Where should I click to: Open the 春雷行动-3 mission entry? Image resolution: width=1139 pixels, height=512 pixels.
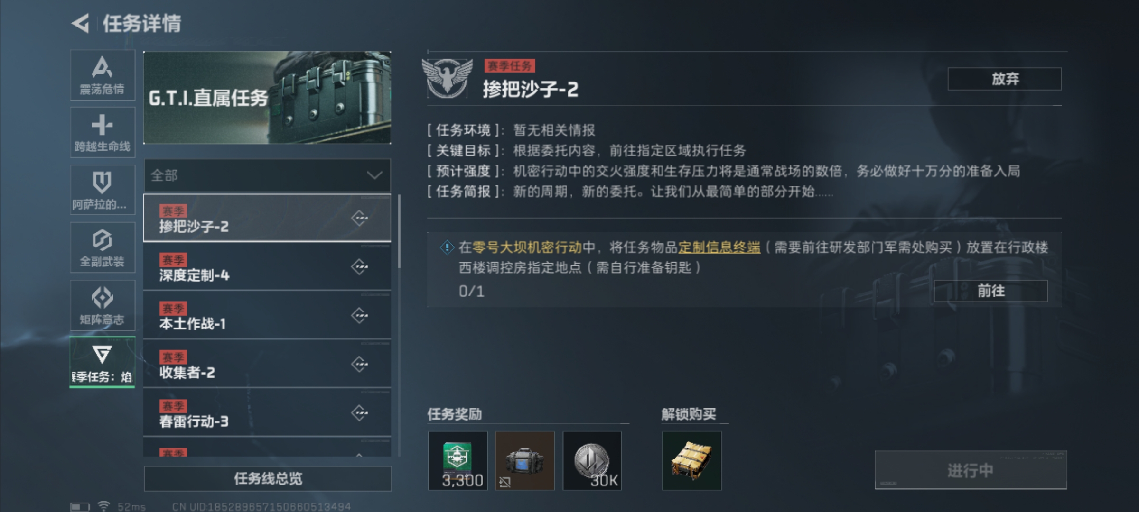pyautogui.click(x=267, y=413)
